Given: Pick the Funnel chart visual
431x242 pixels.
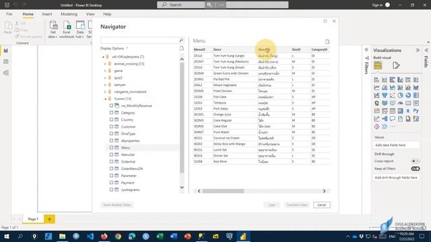Looking at the screenshot, I should coord(385,95).
